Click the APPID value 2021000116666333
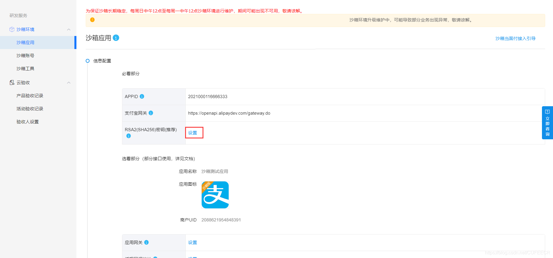The height and width of the screenshot is (258, 553). pyautogui.click(x=208, y=96)
